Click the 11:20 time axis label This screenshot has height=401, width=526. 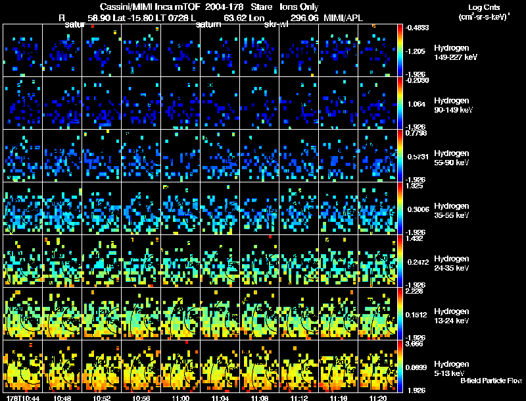[x=377, y=398]
